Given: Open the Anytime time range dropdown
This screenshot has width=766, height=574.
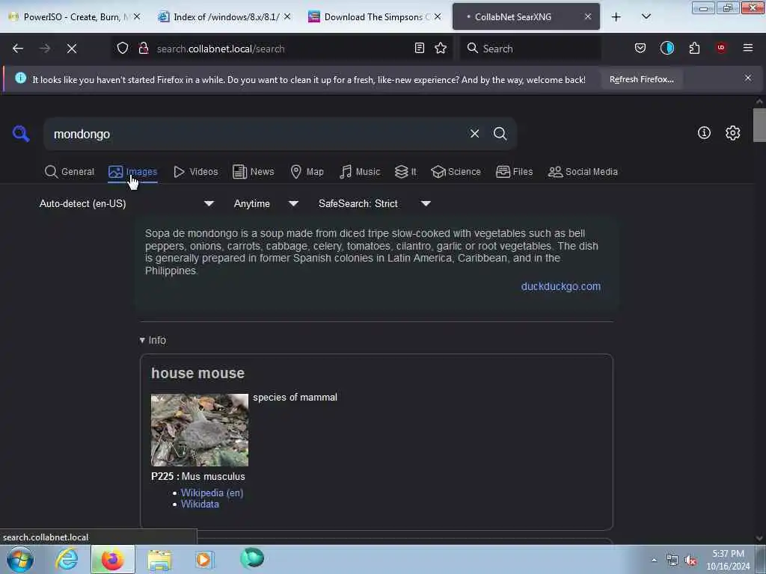Looking at the screenshot, I should tap(266, 203).
